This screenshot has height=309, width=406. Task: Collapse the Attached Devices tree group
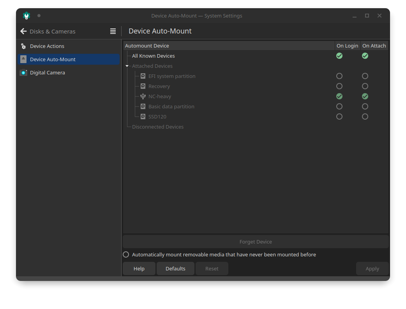(x=127, y=66)
